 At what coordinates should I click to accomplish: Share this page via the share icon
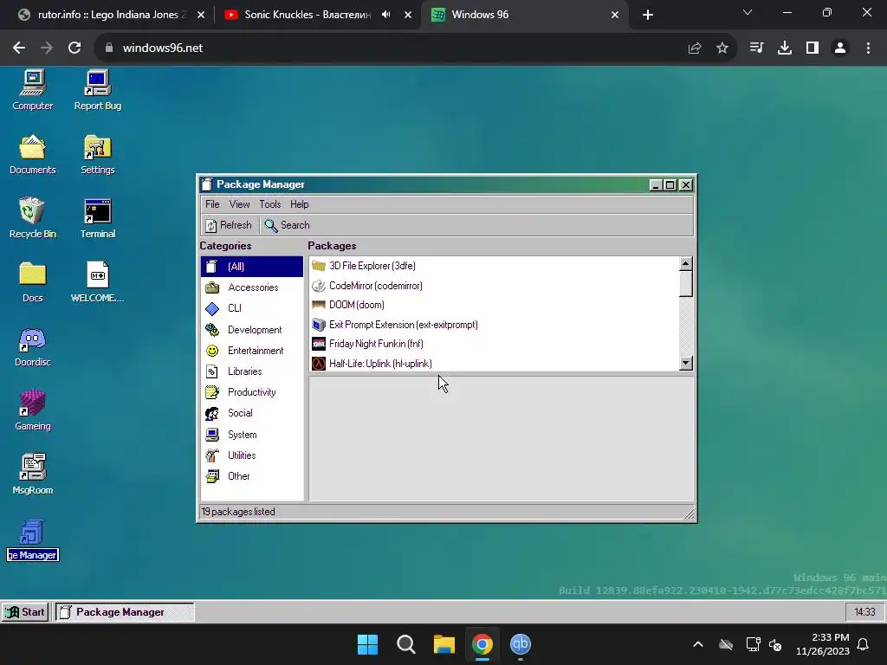point(695,48)
